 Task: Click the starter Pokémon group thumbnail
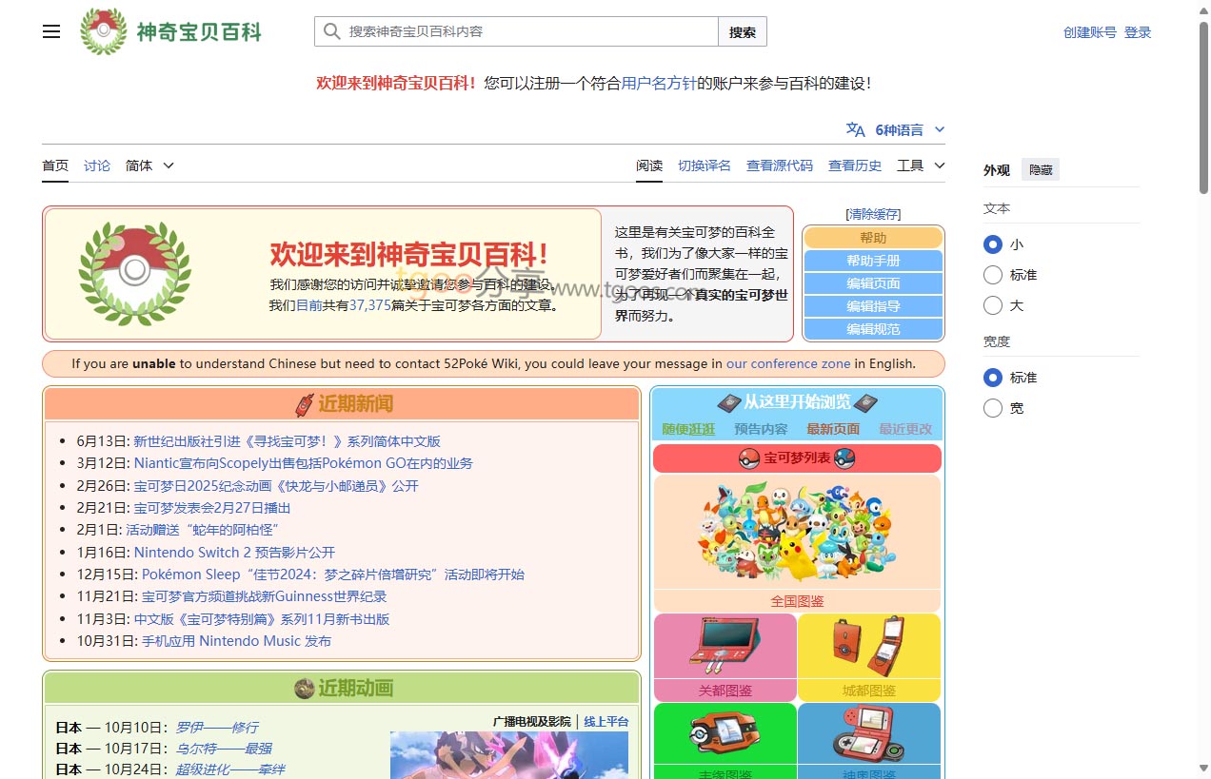pos(796,531)
